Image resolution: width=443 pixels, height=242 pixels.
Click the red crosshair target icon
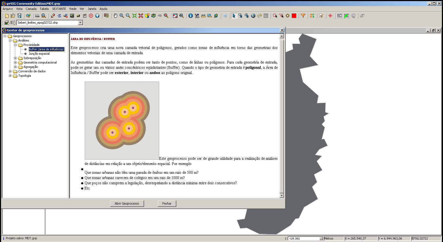tap(330, 16)
